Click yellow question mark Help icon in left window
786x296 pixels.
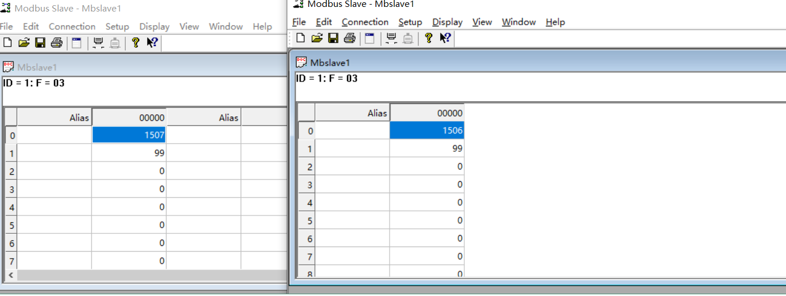tap(136, 43)
